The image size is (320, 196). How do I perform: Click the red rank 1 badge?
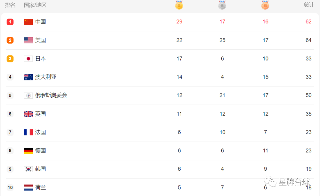pyautogui.click(x=10, y=22)
